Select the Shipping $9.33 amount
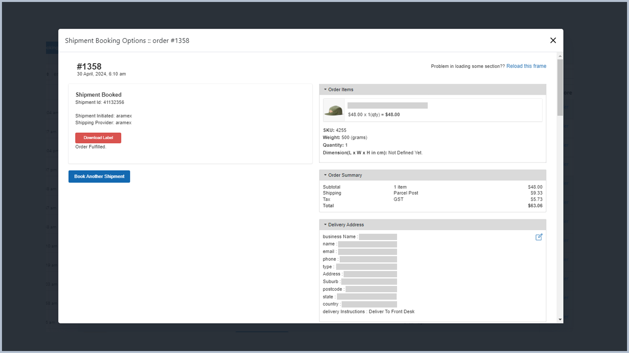The width and height of the screenshot is (629, 353). pyautogui.click(x=536, y=193)
